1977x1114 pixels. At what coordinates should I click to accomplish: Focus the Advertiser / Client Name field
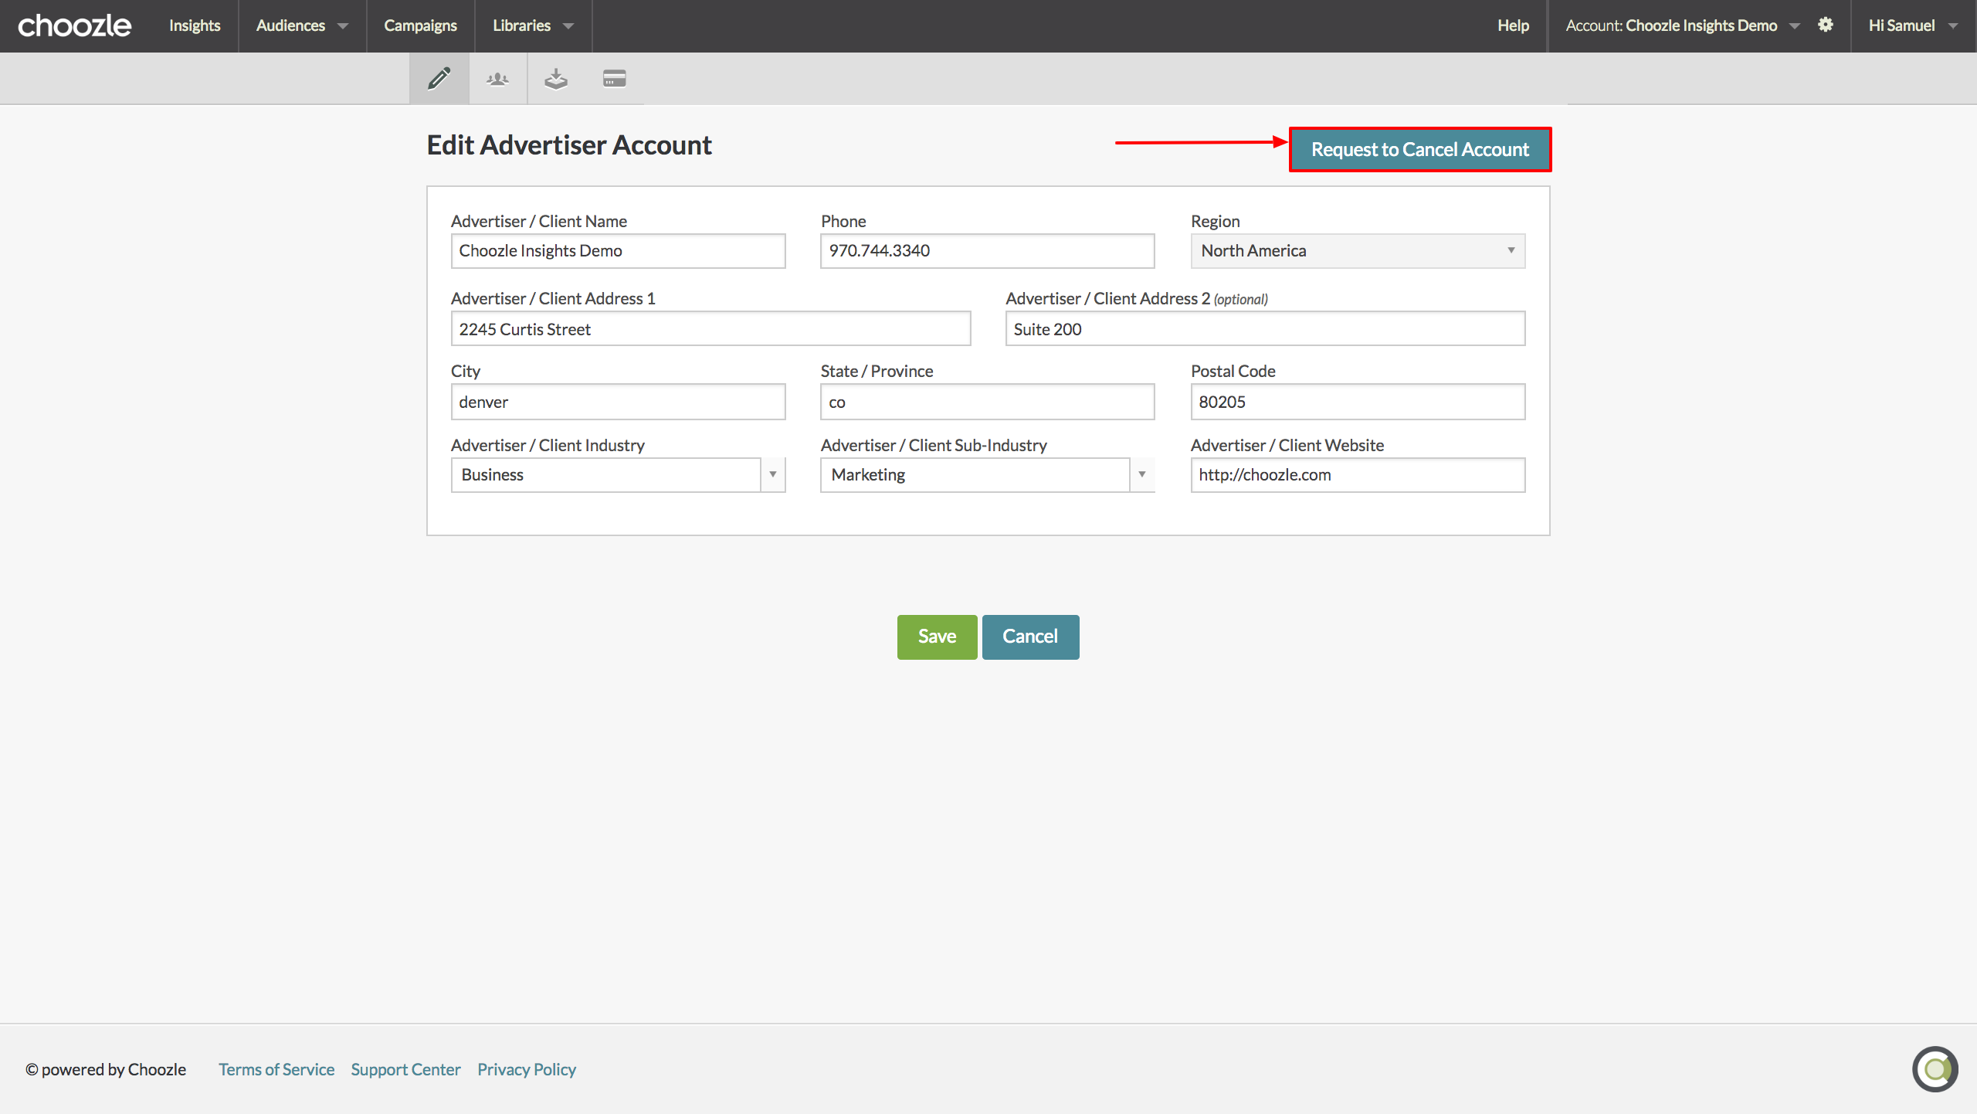618,251
